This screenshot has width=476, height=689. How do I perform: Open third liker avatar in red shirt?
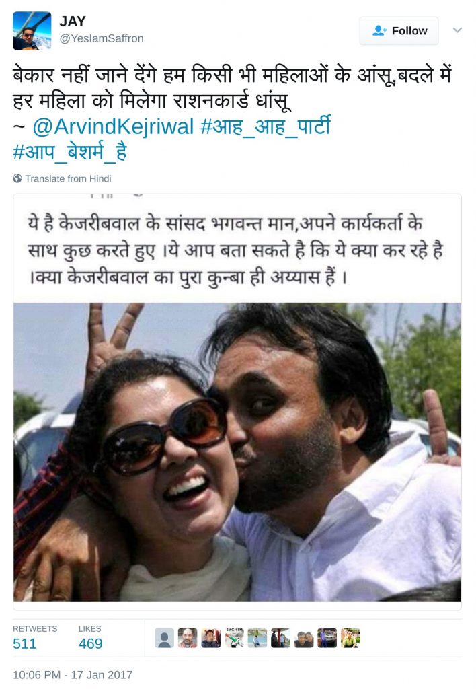(x=211, y=638)
